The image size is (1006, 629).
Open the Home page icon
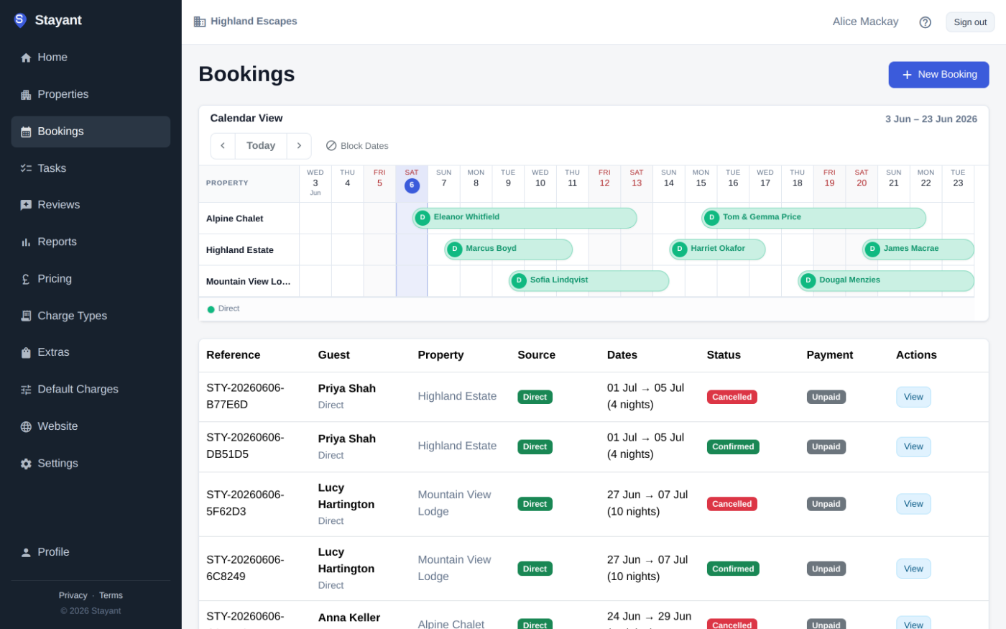(26, 58)
